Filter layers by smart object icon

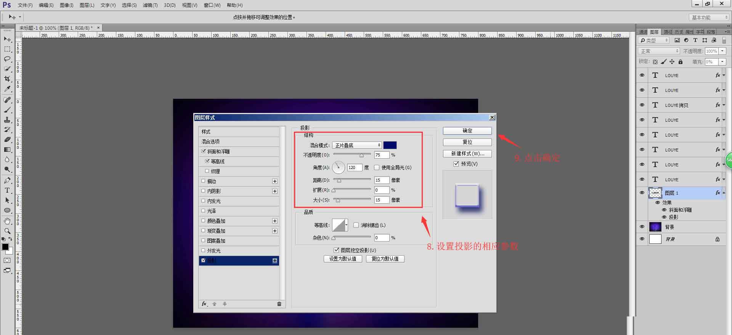tap(714, 40)
